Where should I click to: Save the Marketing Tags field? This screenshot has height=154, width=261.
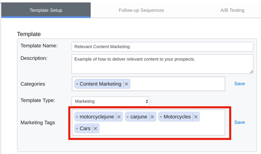coord(239,122)
